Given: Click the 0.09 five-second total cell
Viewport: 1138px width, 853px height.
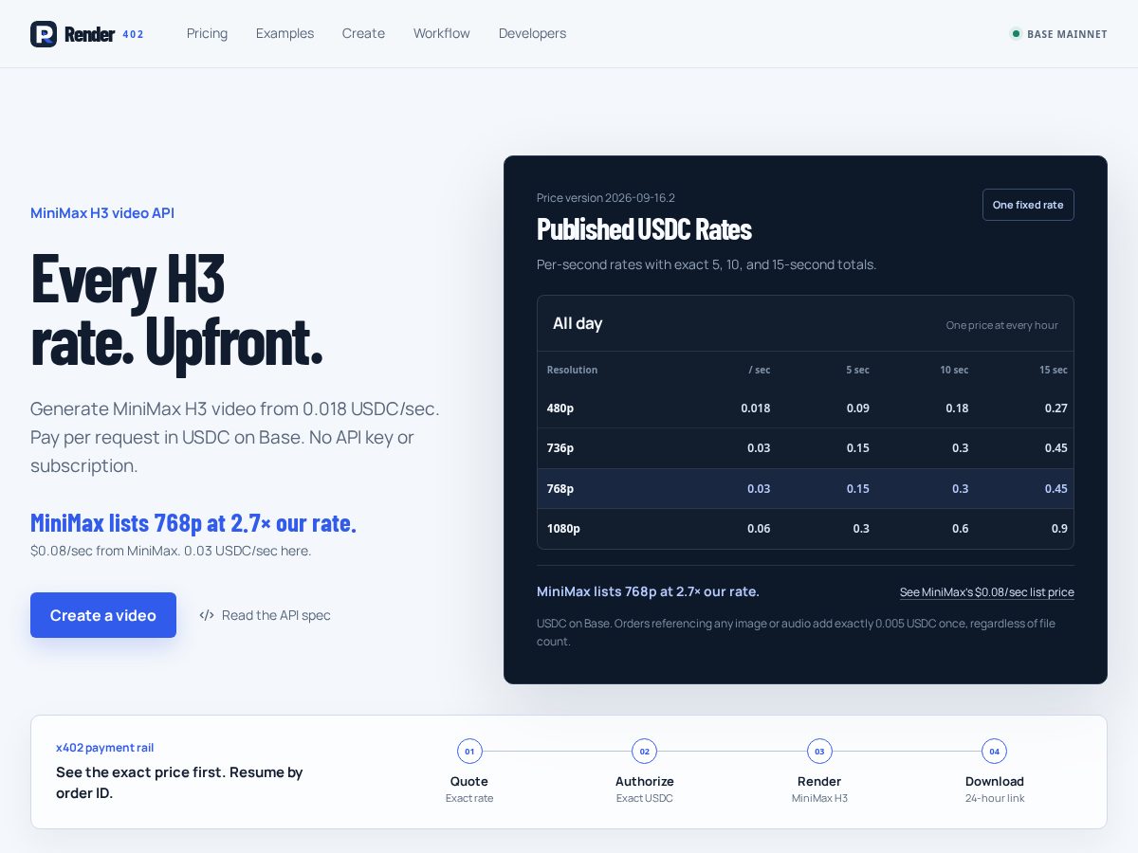Looking at the screenshot, I should point(857,408).
